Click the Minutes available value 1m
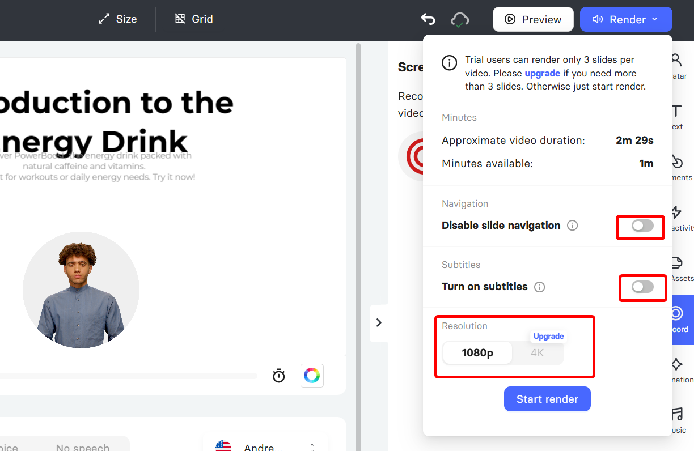This screenshot has width=694, height=451. click(646, 164)
